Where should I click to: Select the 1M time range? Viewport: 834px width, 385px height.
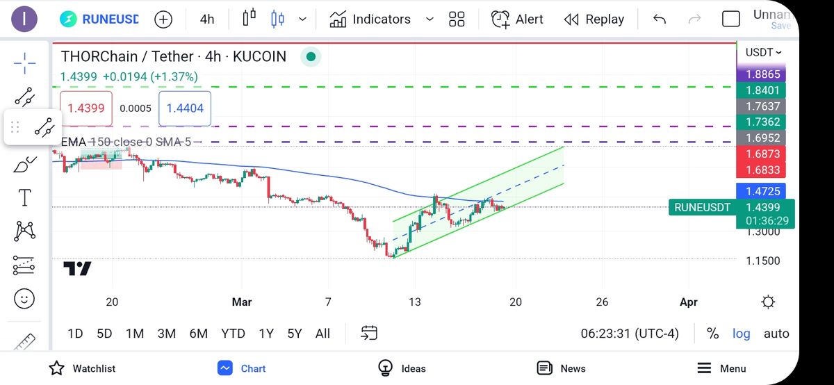pos(135,334)
